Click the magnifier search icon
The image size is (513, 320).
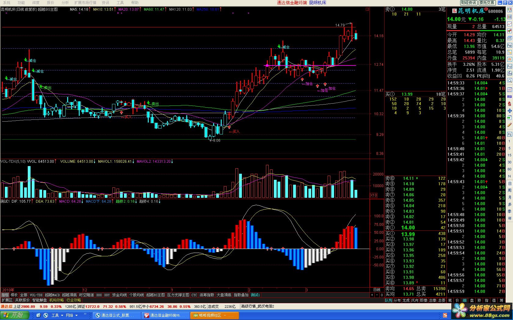pyautogui.click(x=509, y=81)
